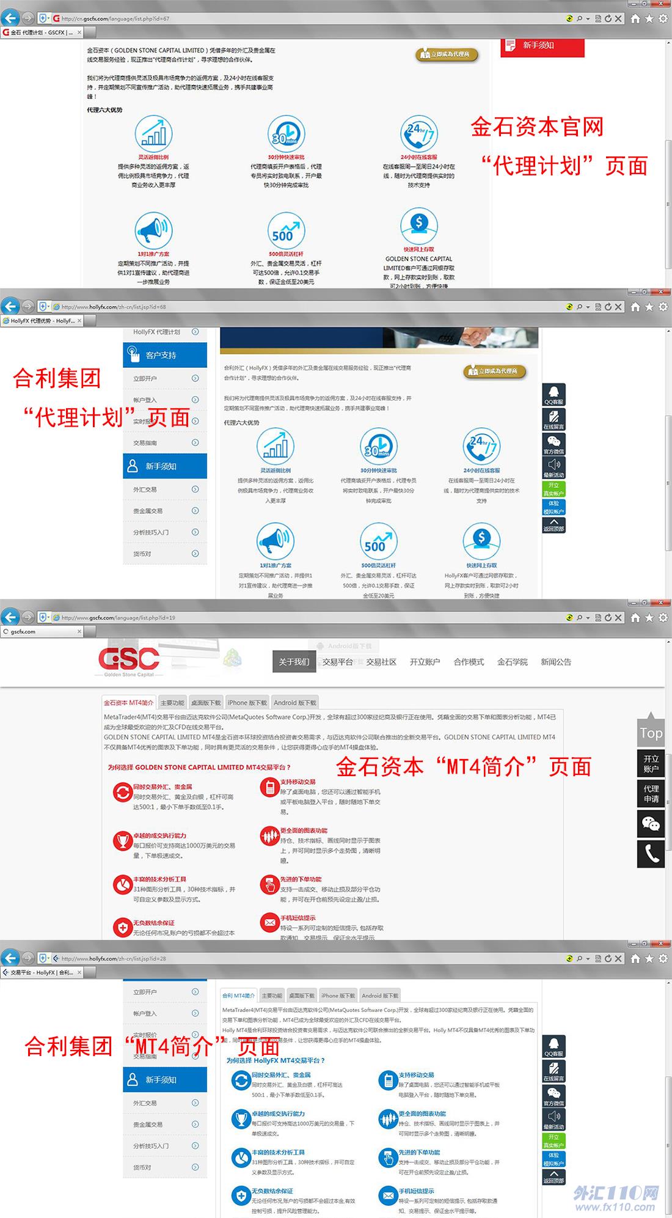Click 24小时在线客服 phone icon in GSCFX 代理计划 window
Viewport: 672px width, 1218px height.
click(x=418, y=134)
